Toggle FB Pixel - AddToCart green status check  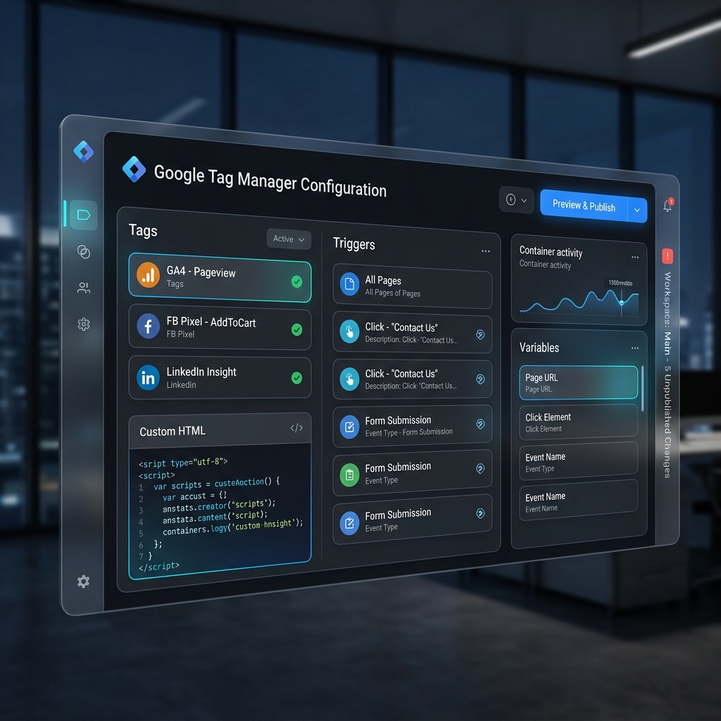[x=297, y=330]
